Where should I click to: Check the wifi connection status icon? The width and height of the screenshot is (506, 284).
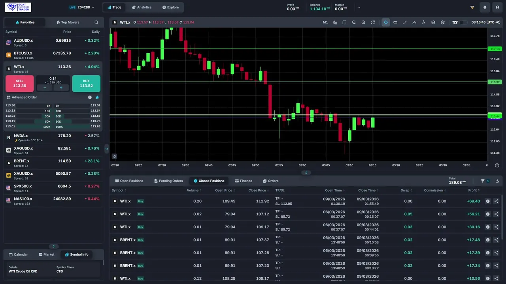(x=472, y=7)
